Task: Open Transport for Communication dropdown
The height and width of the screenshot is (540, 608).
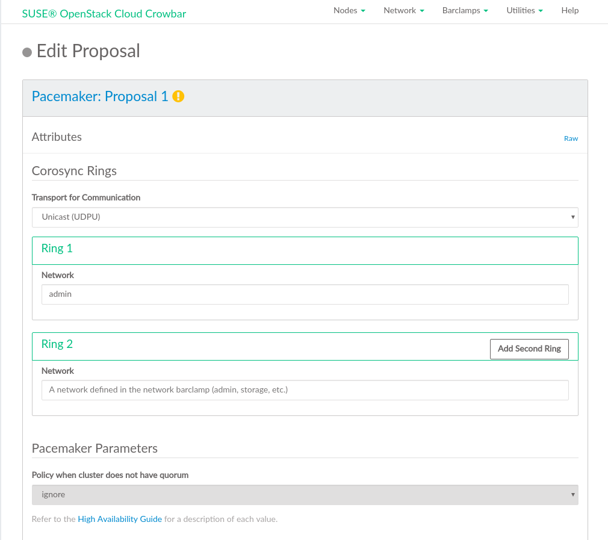Action: (305, 217)
